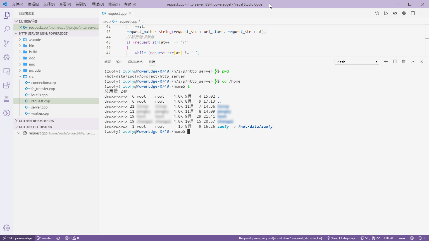Image resolution: width=429 pixels, height=241 pixels.
Task: Click the feedback smiley icon
Action: 411,238
